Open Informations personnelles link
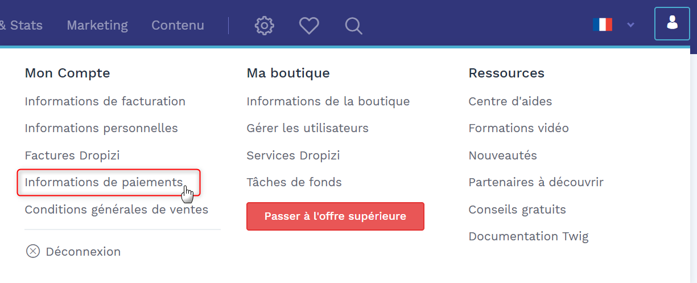The width and height of the screenshot is (697, 283). pyautogui.click(x=101, y=128)
